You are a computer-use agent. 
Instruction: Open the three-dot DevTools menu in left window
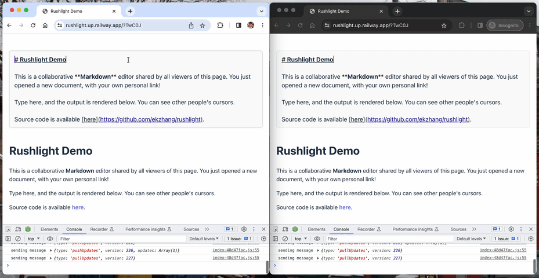click(254, 229)
